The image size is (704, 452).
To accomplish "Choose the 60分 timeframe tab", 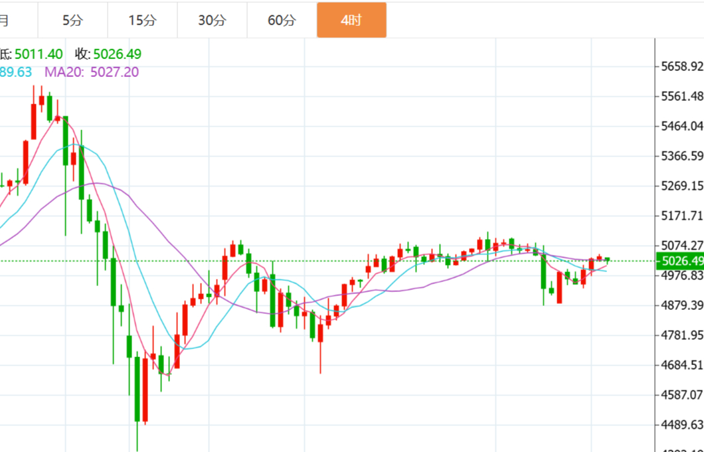I will click(282, 21).
